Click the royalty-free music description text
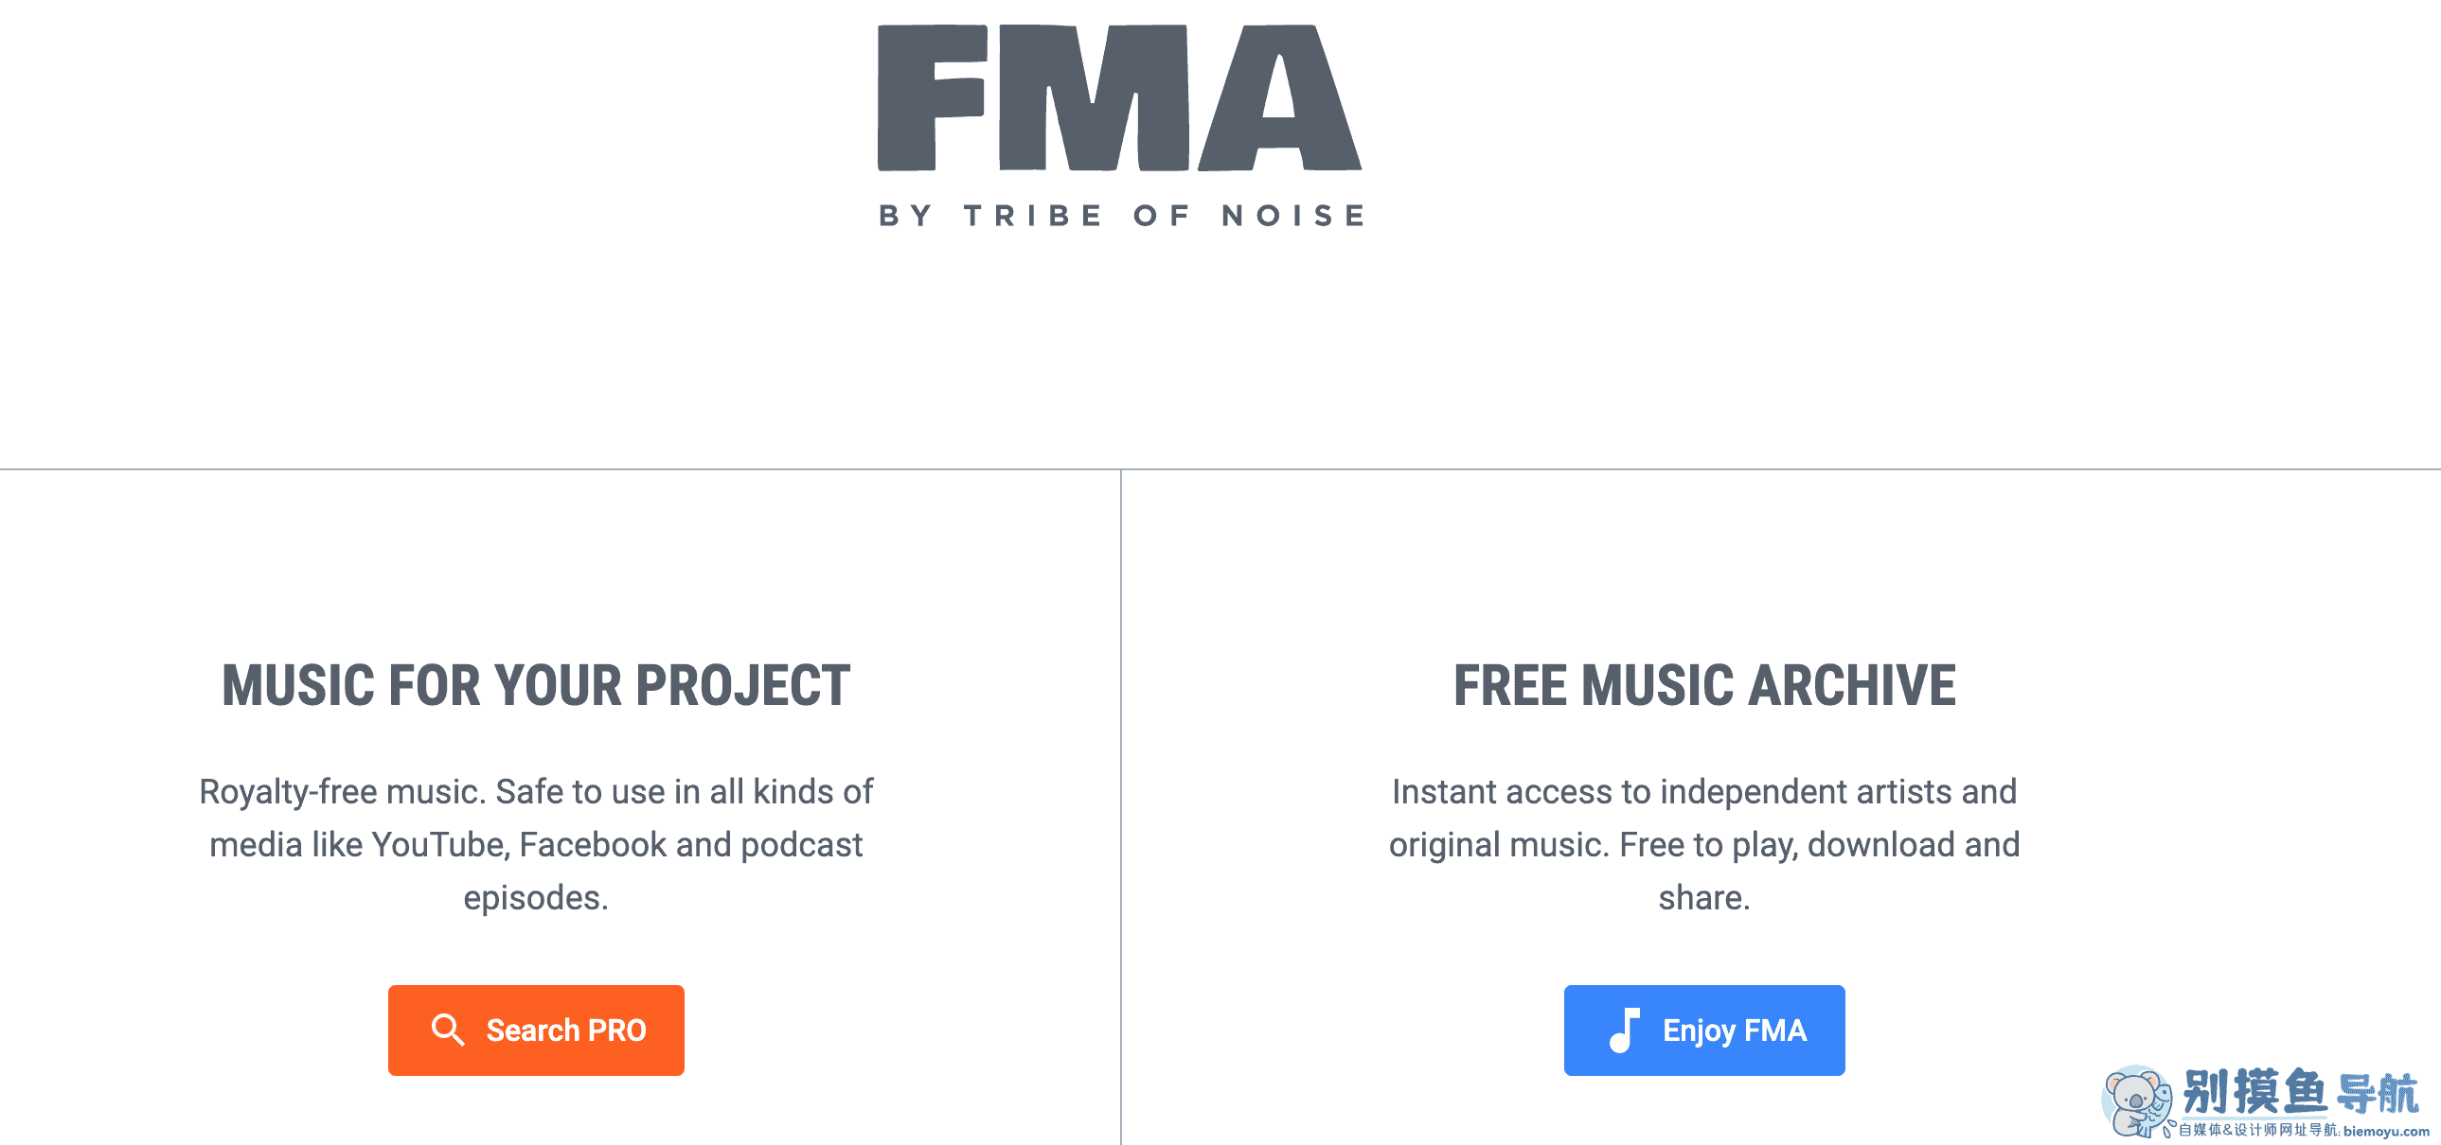The image size is (2441, 1145). (x=536, y=844)
